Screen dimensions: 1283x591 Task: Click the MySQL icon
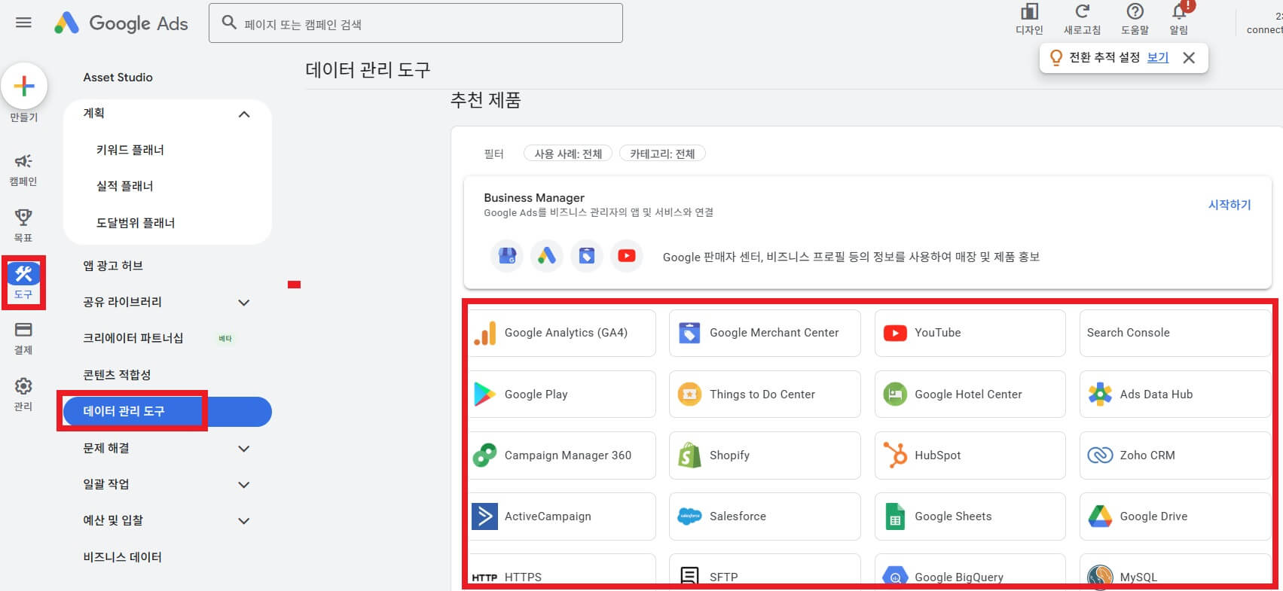tap(1100, 577)
